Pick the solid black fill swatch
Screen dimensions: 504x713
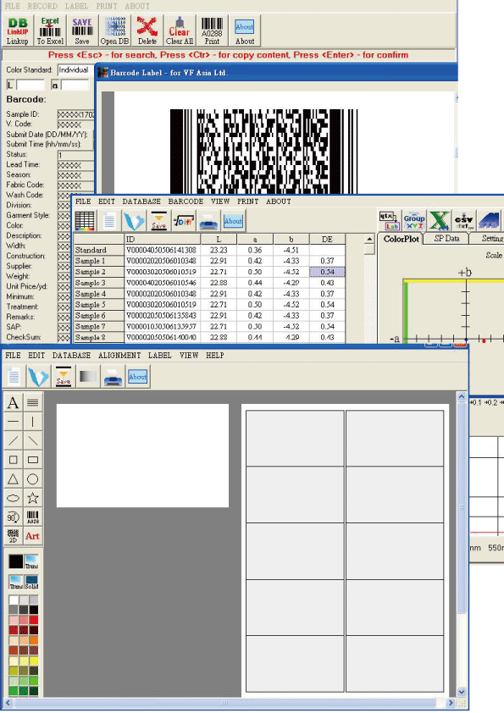point(15,561)
